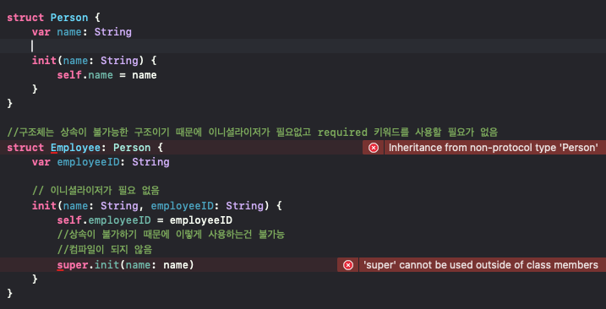This screenshot has width=606, height=309.
Task: Click the "var employeeID: String" declaration
Action: coord(101,162)
